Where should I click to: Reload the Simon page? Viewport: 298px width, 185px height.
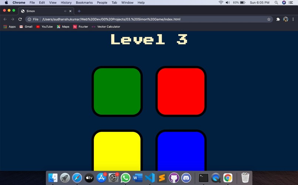coord(20,19)
